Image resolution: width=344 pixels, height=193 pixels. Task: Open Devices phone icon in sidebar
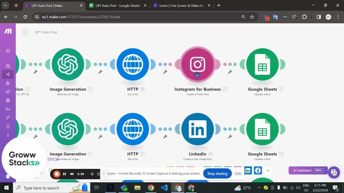tap(8, 126)
